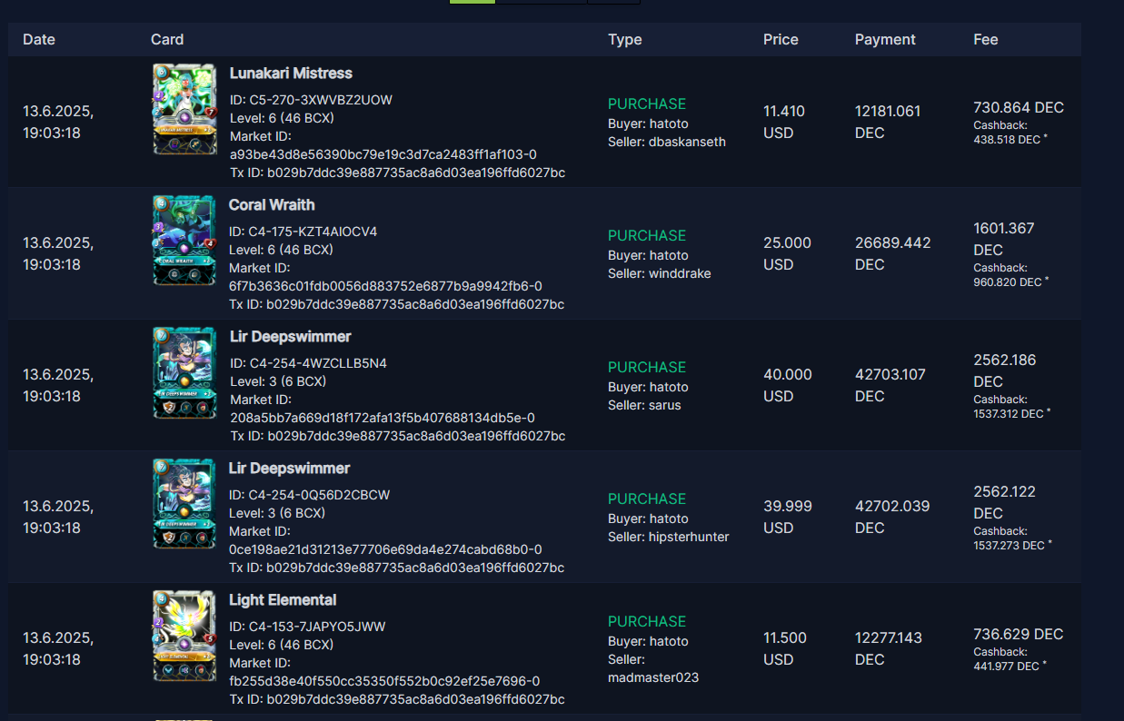This screenshot has height=721, width=1124.
Task: Click Market ID 0ce198ae21d31213e77706e69da4e274cabd68b0-0
Action: tap(385, 549)
